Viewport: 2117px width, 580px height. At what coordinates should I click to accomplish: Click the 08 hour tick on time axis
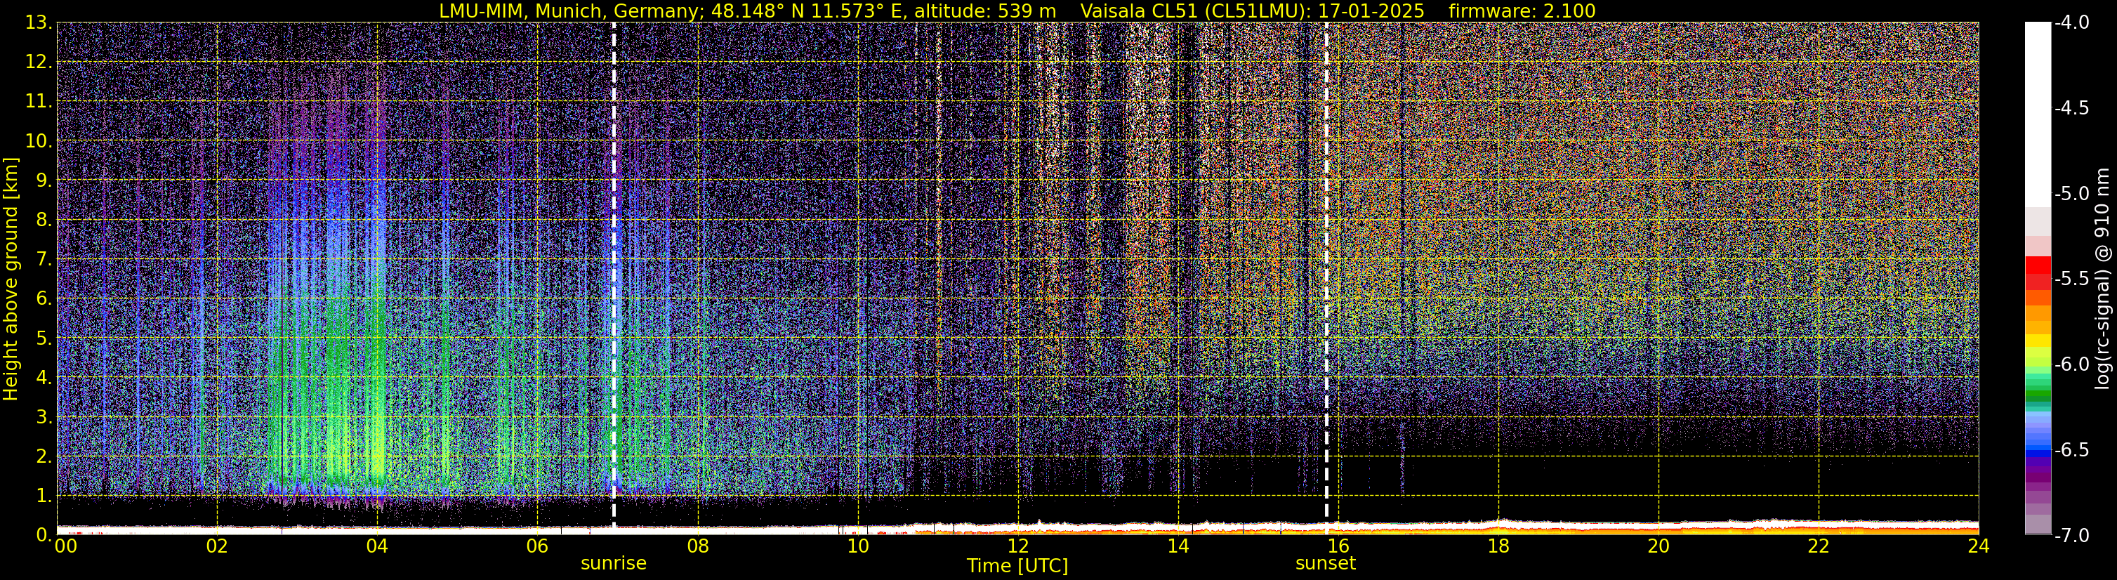tap(698, 546)
